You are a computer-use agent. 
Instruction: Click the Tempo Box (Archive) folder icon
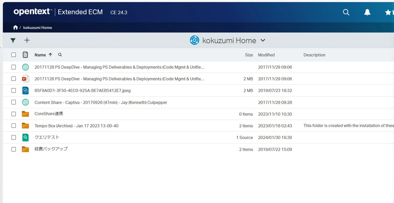tap(25, 126)
